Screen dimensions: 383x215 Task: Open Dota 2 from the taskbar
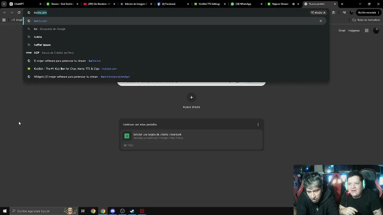click(142, 211)
